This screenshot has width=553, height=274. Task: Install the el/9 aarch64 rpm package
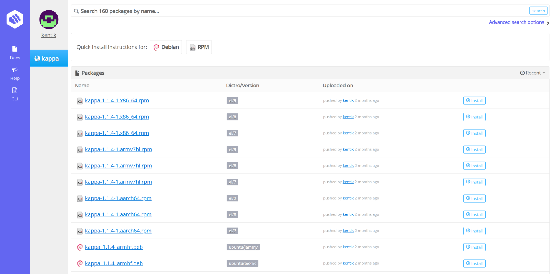pos(474,198)
